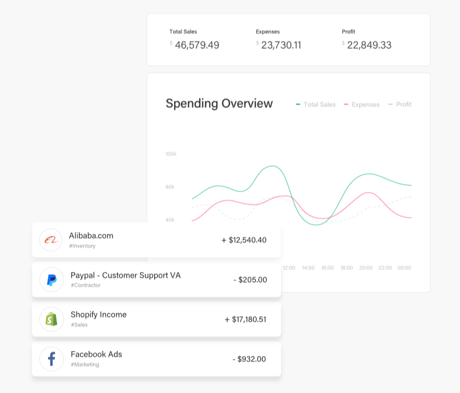460x393 pixels.
Task: Click the 20:00 time axis label
Action: pos(366,268)
